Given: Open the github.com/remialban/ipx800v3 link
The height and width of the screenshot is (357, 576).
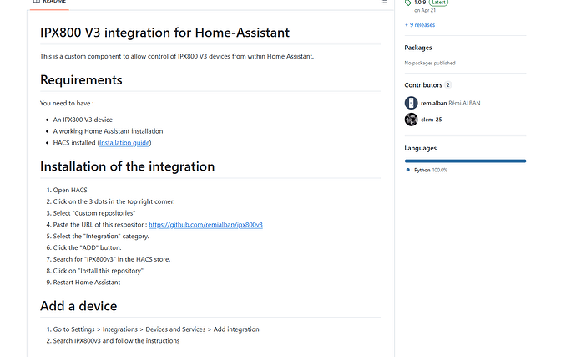Looking at the screenshot, I should tap(205, 225).
